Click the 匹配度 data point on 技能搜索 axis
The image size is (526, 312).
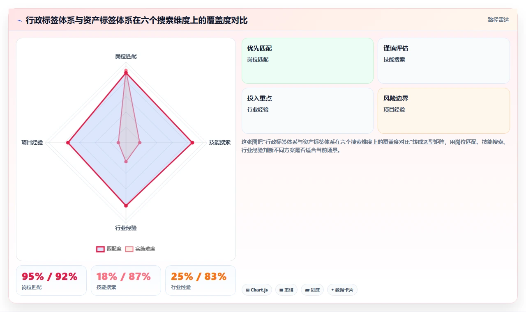tap(192, 143)
